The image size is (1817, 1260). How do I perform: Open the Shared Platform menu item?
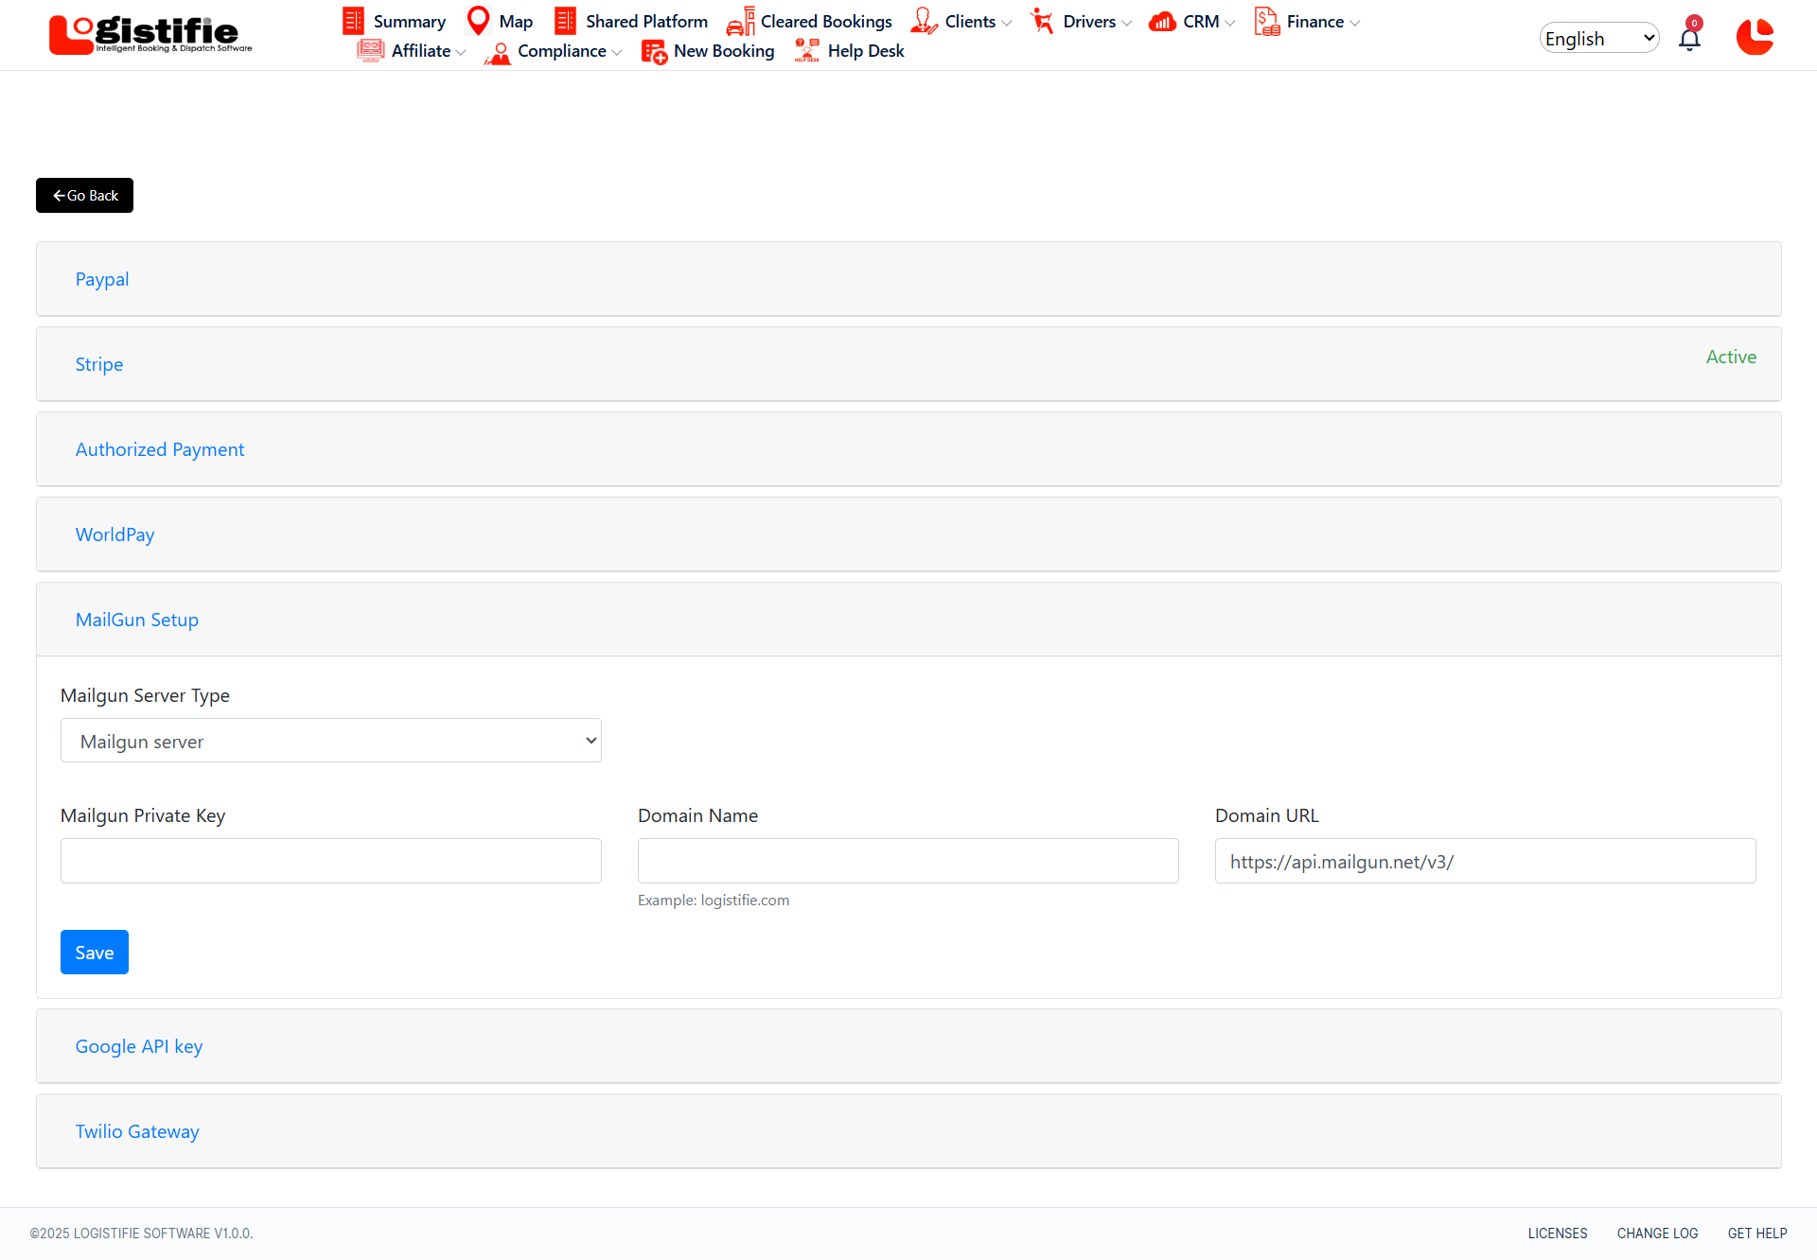pyautogui.click(x=645, y=22)
